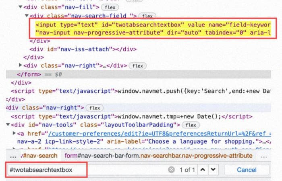Collapse the nav-fill div node

[20, 7]
